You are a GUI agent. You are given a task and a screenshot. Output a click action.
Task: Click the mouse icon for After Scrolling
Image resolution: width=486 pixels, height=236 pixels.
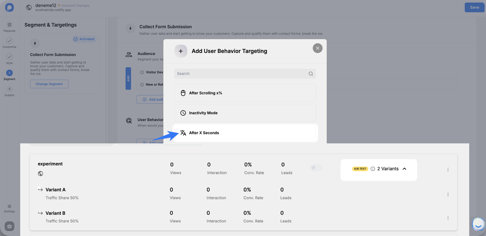tap(183, 93)
